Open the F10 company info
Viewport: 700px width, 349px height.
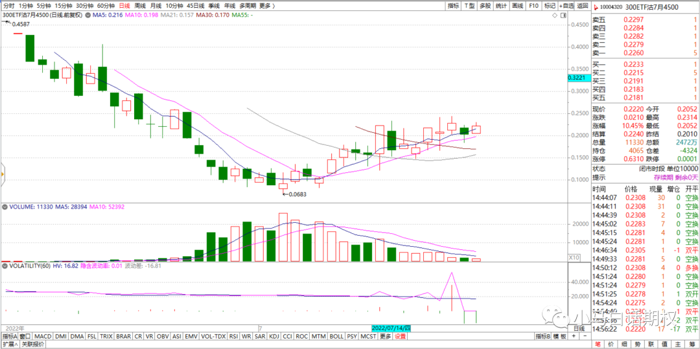pos(533,5)
